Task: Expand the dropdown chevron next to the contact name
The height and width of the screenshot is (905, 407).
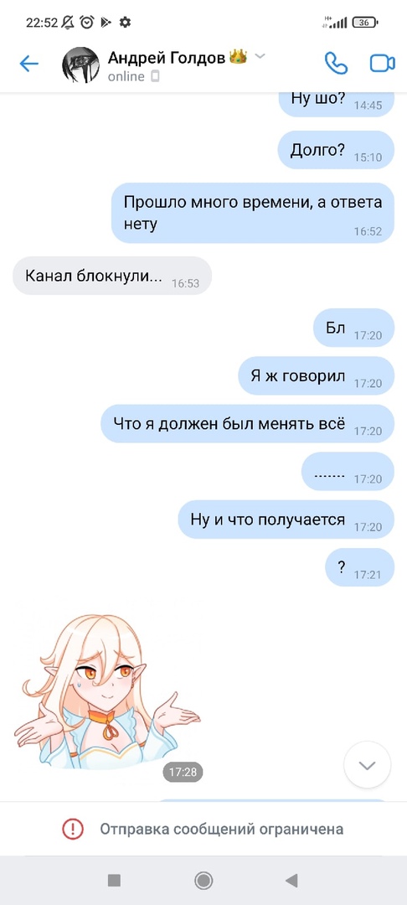Action: pos(260,56)
